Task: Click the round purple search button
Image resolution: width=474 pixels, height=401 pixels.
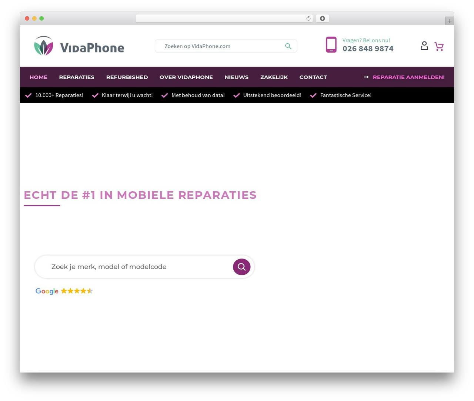Action: click(241, 267)
